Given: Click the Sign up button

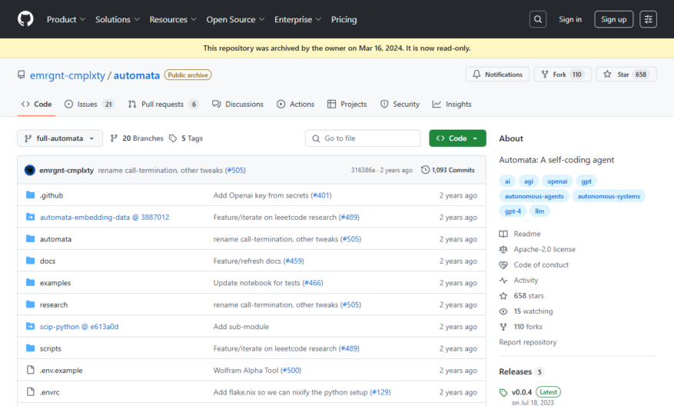Looking at the screenshot, I should (613, 19).
